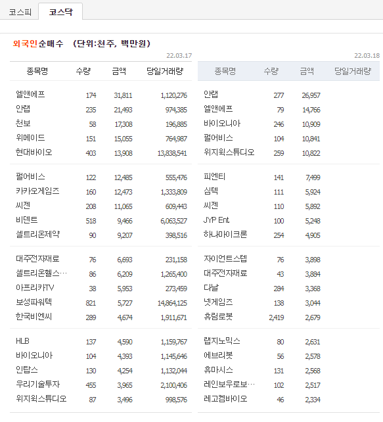Select the 17,308 amount for 천보
383x422 pixels.
[x=124, y=124]
